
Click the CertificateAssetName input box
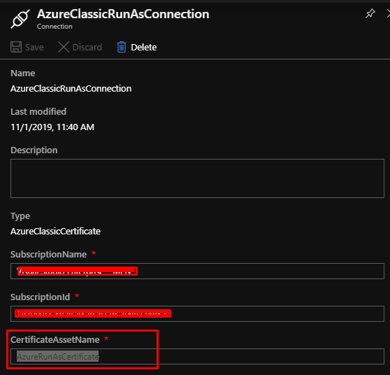pos(197,357)
